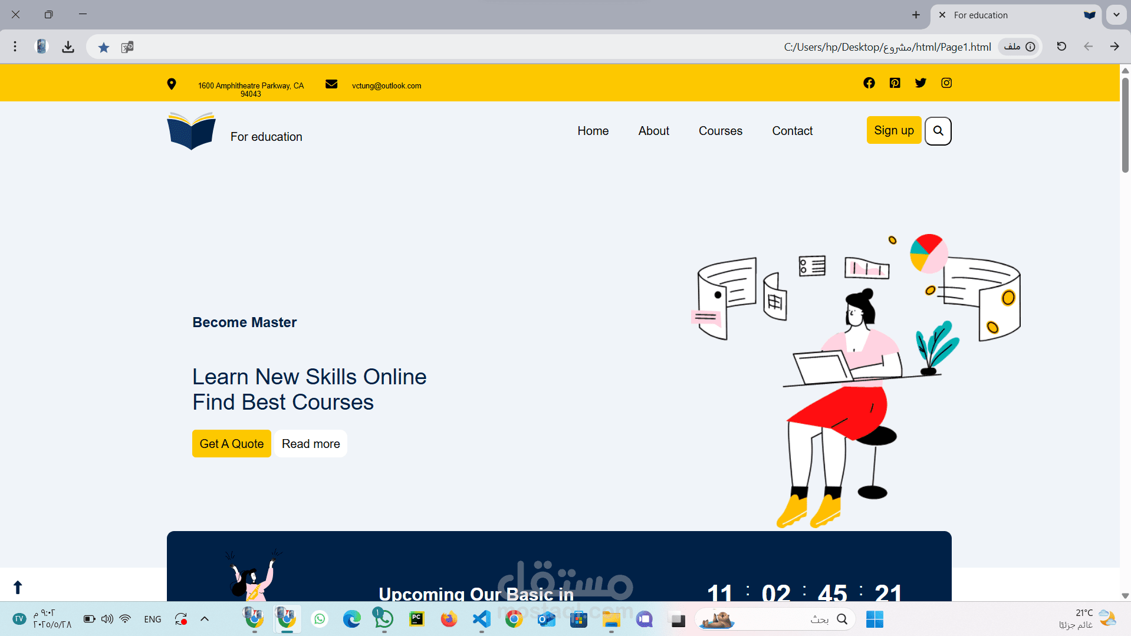Open Microsoft Edge from taskbar
The image size is (1131, 636).
tap(352, 619)
